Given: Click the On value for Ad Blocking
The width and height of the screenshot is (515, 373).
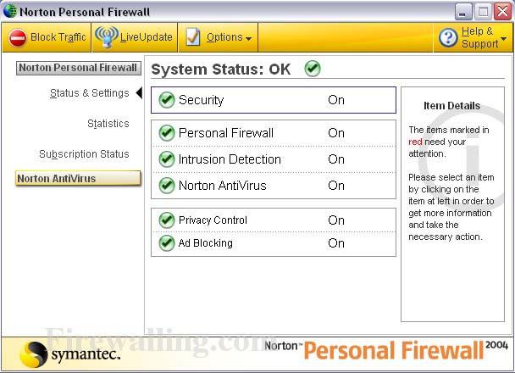Looking at the screenshot, I should click(336, 243).
